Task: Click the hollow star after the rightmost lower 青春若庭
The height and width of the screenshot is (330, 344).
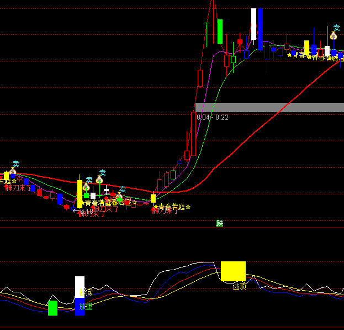Action: point(188,207)
